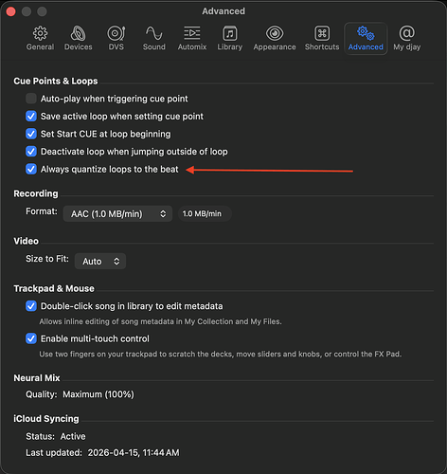Image resolution: width=447 pixels, height=474 pixels.
Task: Open the My djay account icon
Action: coord(406,33)
